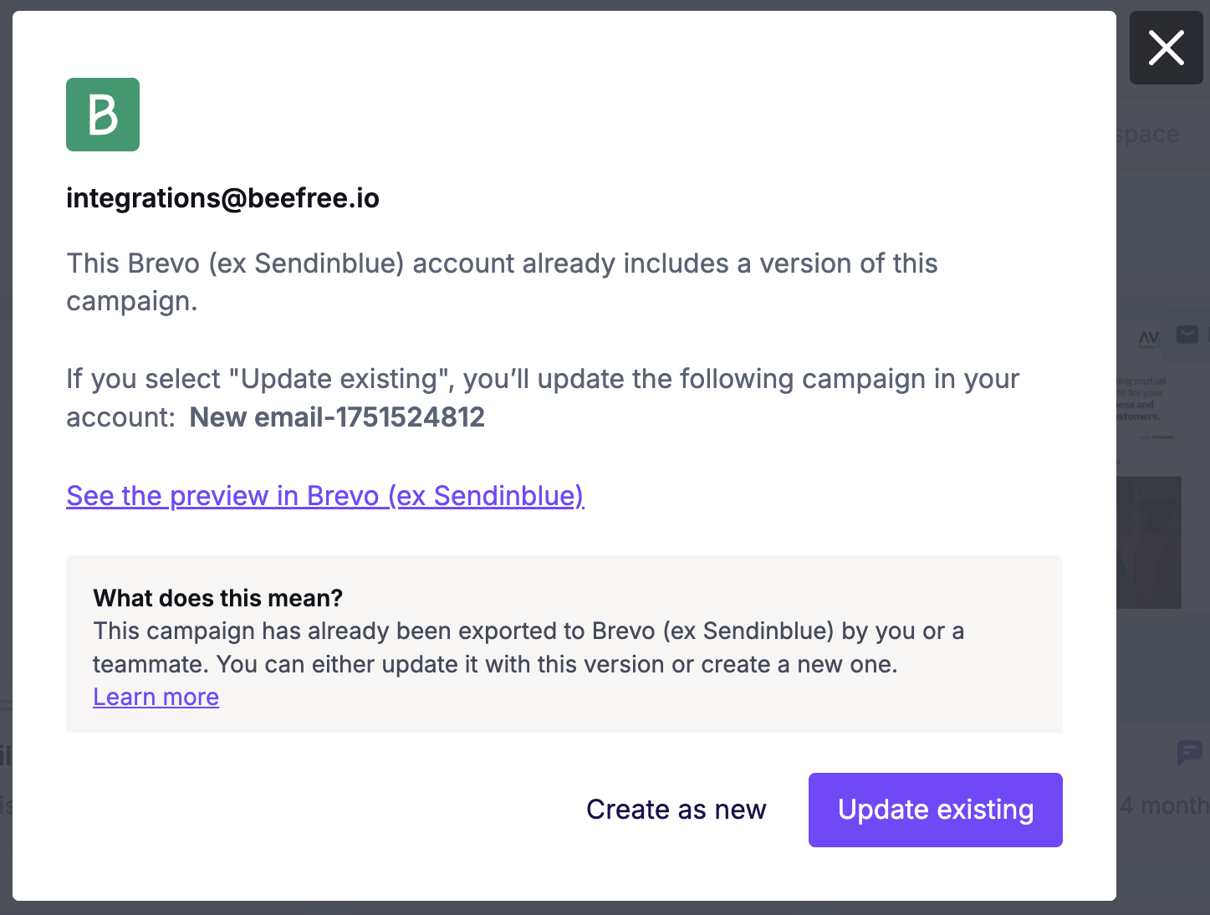Confirm with Update existing button

click(936, 810)
